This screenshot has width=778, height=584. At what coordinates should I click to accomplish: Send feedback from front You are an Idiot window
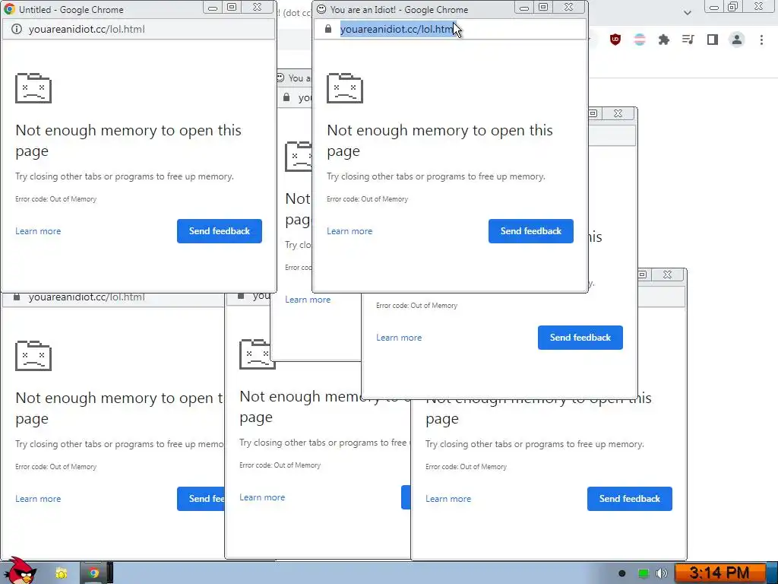pos(531,231)
